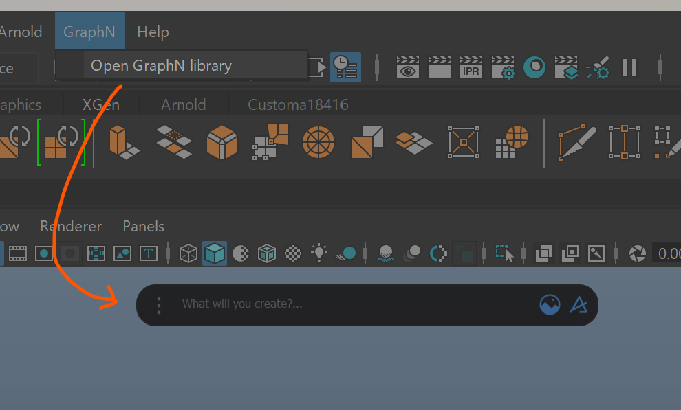Render current frame with plain clapperboard icon
The height and width of the screenshot is (410, 681).
[x=440, y=67]
